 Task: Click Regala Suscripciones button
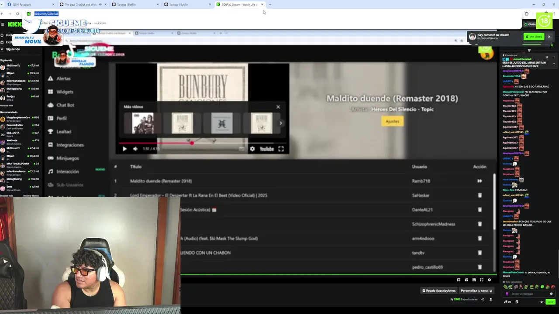click(438, 290)
